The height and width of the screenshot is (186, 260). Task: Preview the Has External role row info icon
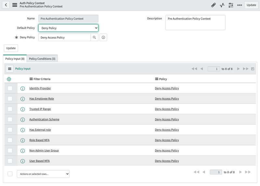(x=22, y=130)
